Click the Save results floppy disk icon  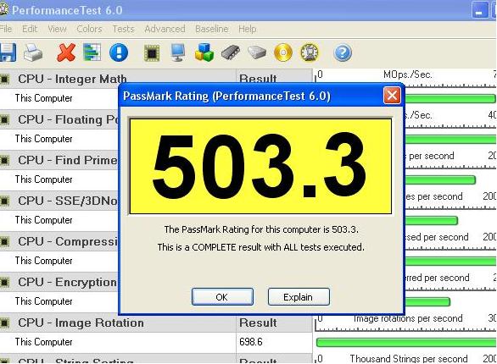[8, 52]
